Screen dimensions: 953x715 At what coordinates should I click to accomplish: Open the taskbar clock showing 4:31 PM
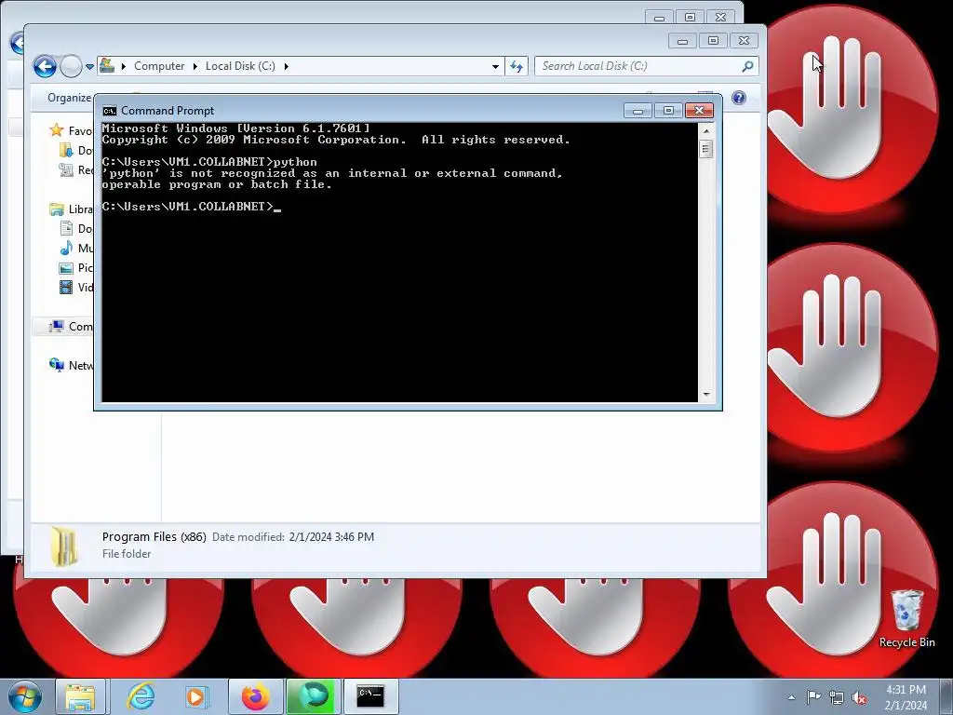click(x=906, y=697)
